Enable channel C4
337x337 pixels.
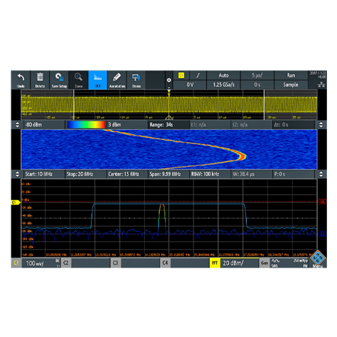(x=165, y=263)
